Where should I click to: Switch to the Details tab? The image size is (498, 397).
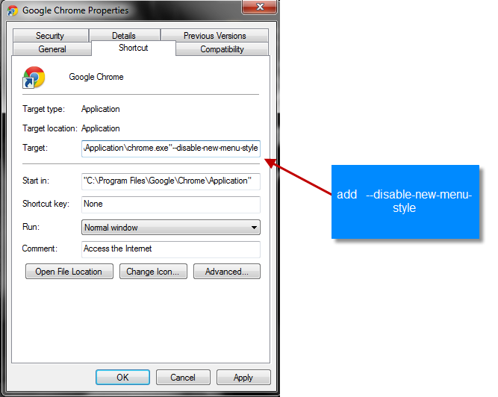pos(124,35)
